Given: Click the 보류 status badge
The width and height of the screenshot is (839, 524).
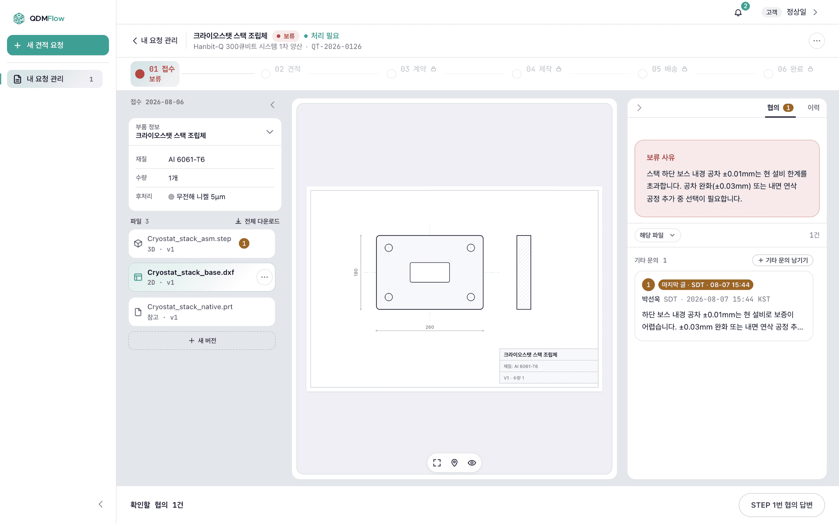Looking at the screenshot, I should 285,36.
